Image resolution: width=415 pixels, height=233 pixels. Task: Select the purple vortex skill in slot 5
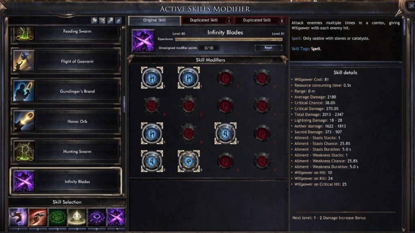[96, 217]
